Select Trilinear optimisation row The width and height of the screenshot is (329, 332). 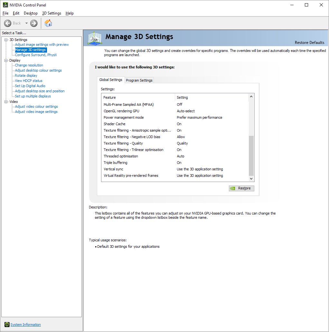coord(175,150)
